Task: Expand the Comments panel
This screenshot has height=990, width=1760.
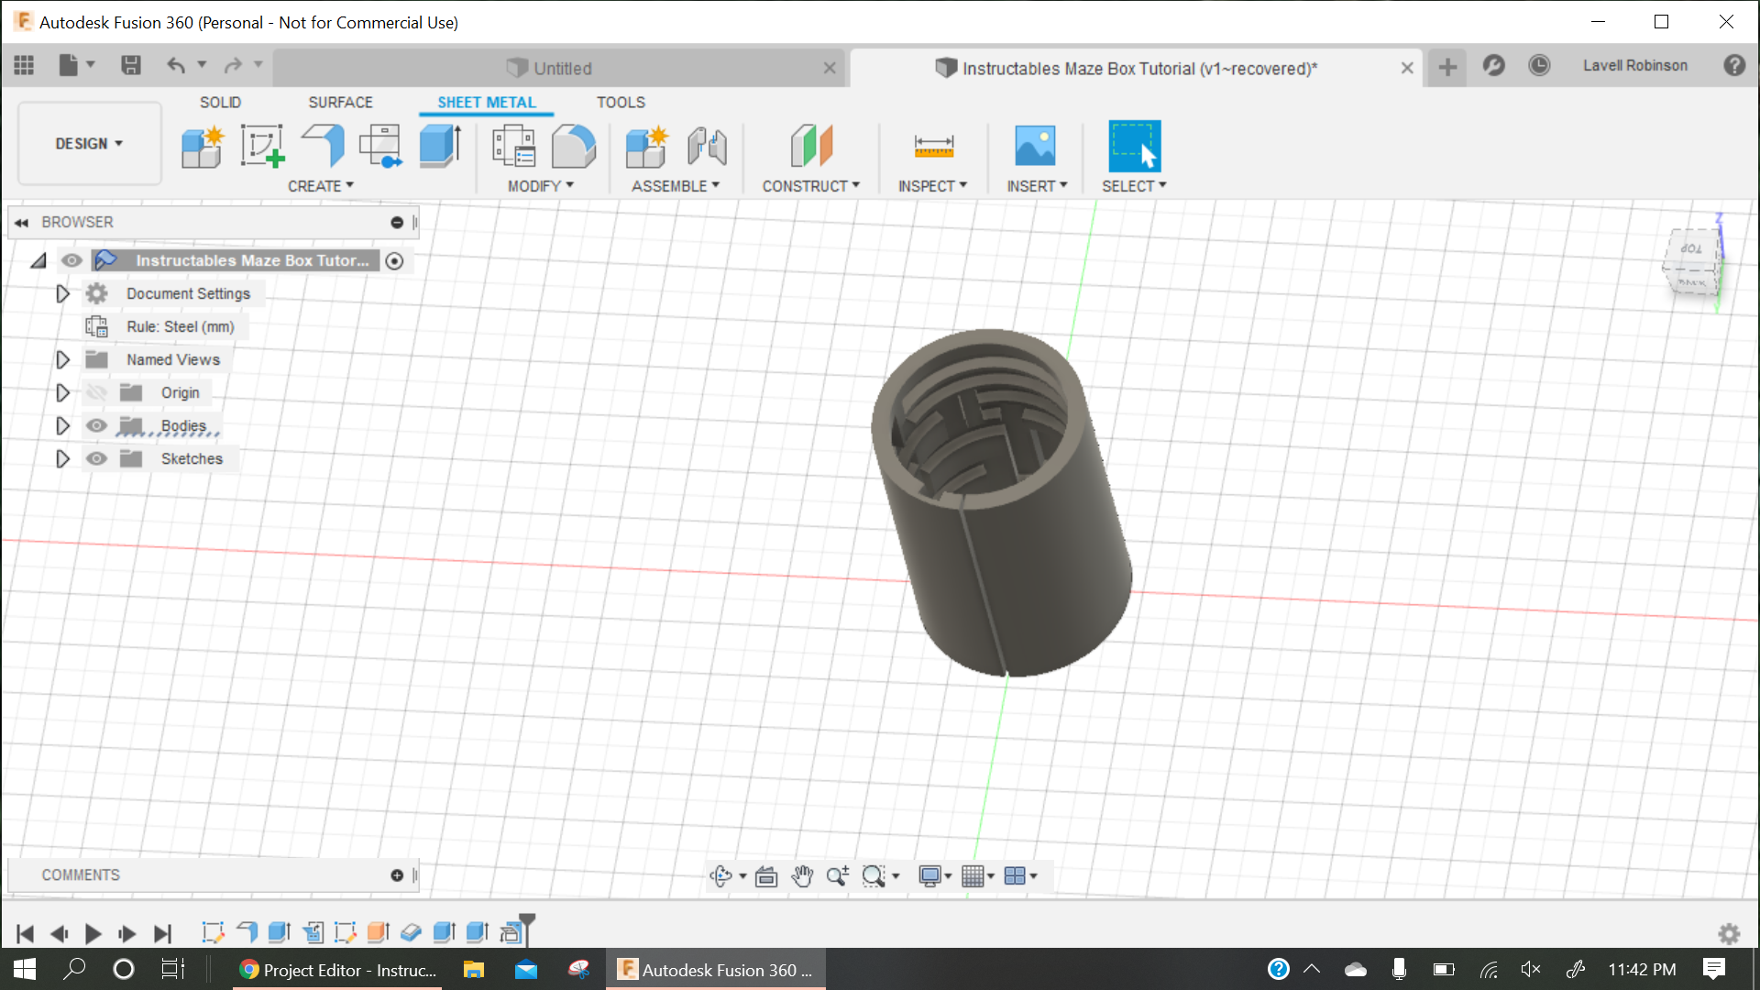Action: 397,875
